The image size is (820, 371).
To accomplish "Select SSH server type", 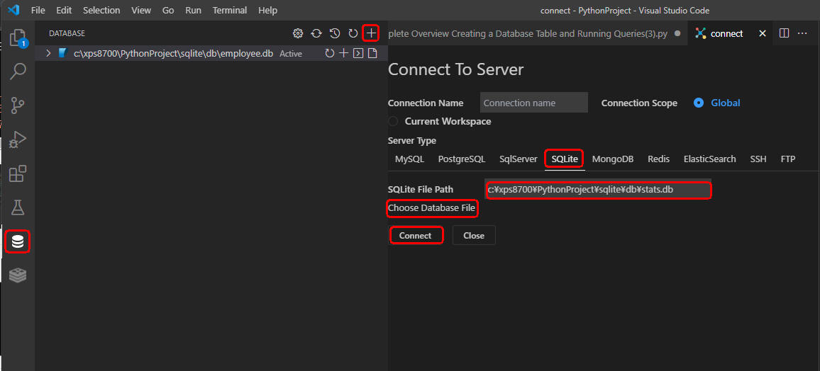I will pos(758,159).
